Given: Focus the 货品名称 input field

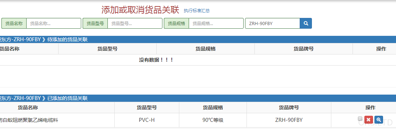Looking at the screenshot, I should pos(54,23).
